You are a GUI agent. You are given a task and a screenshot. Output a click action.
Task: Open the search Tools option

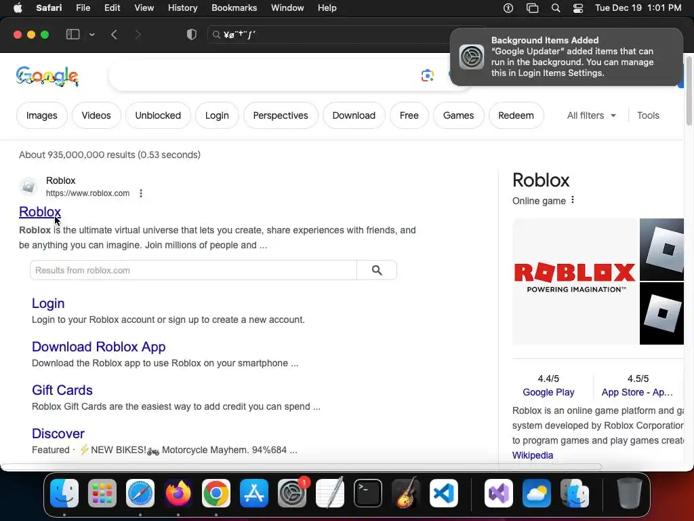(648, 115)
